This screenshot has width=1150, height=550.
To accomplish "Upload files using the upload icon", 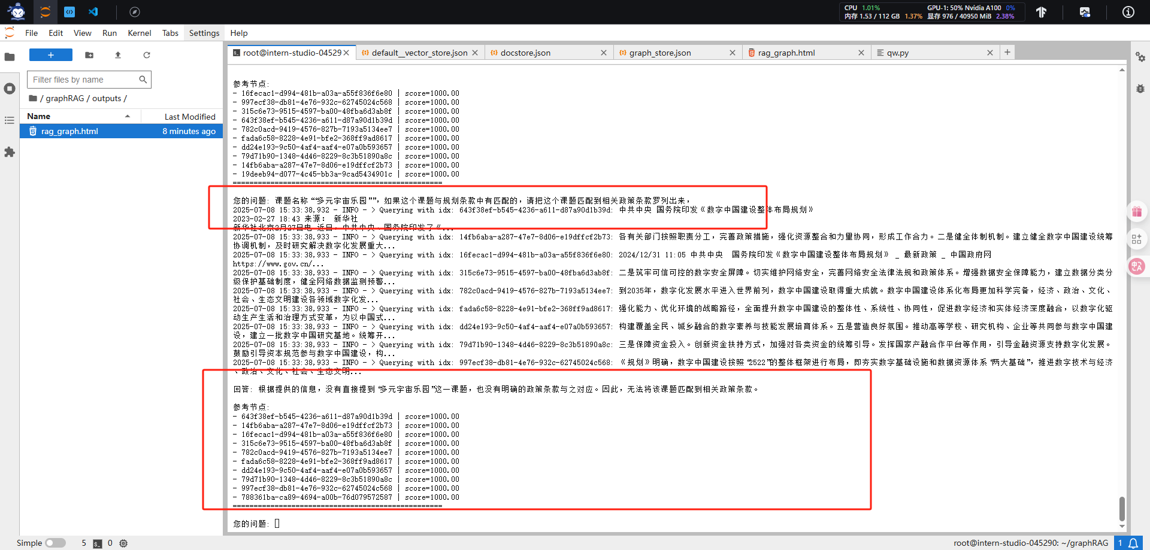I will [x=118, y=55].
